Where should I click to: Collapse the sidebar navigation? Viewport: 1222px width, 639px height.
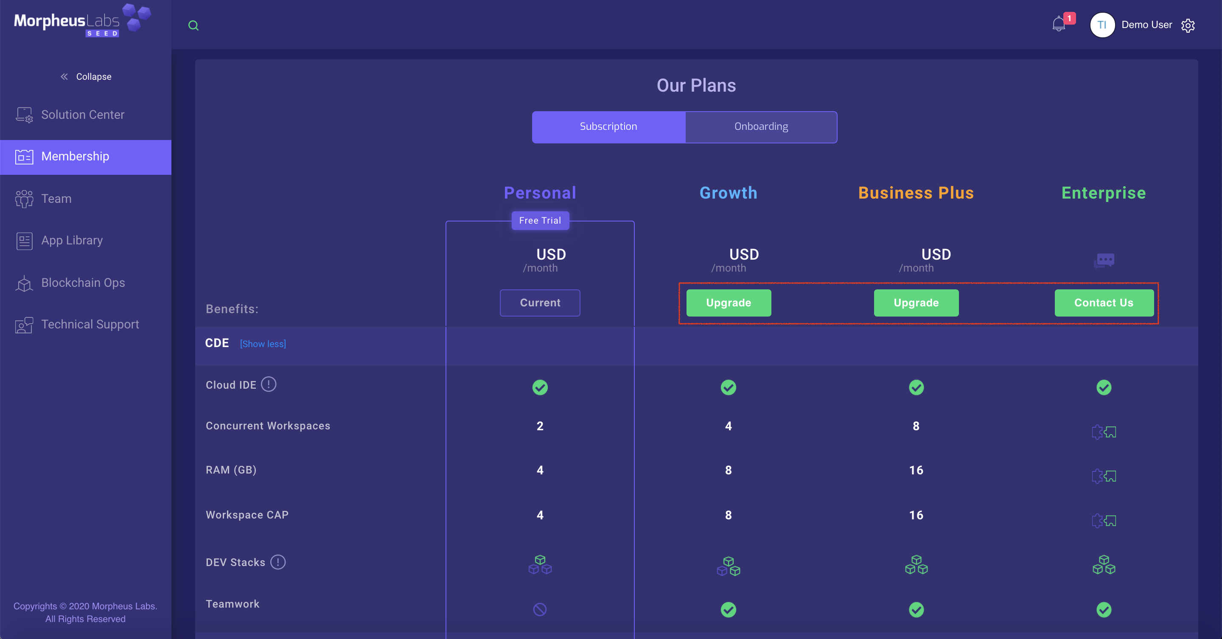[x=86, y=77]
